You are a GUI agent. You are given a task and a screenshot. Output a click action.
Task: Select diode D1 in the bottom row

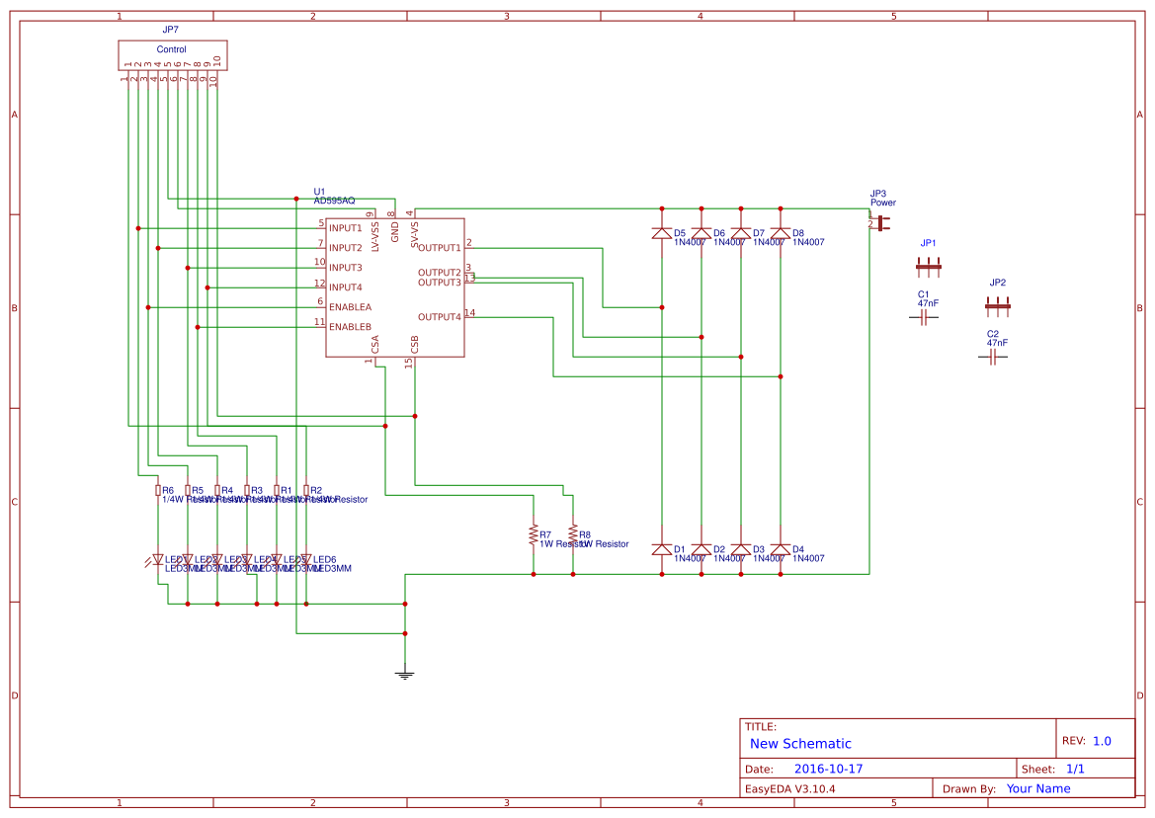tap(662, 550)
